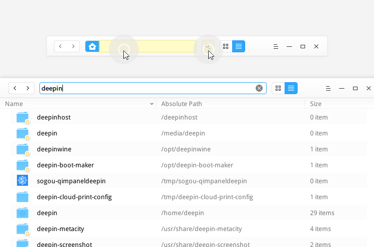Select deepin-cloud-print-config folder
The height and width of the screenshot is (247, 374).
[x=189, y=197]
